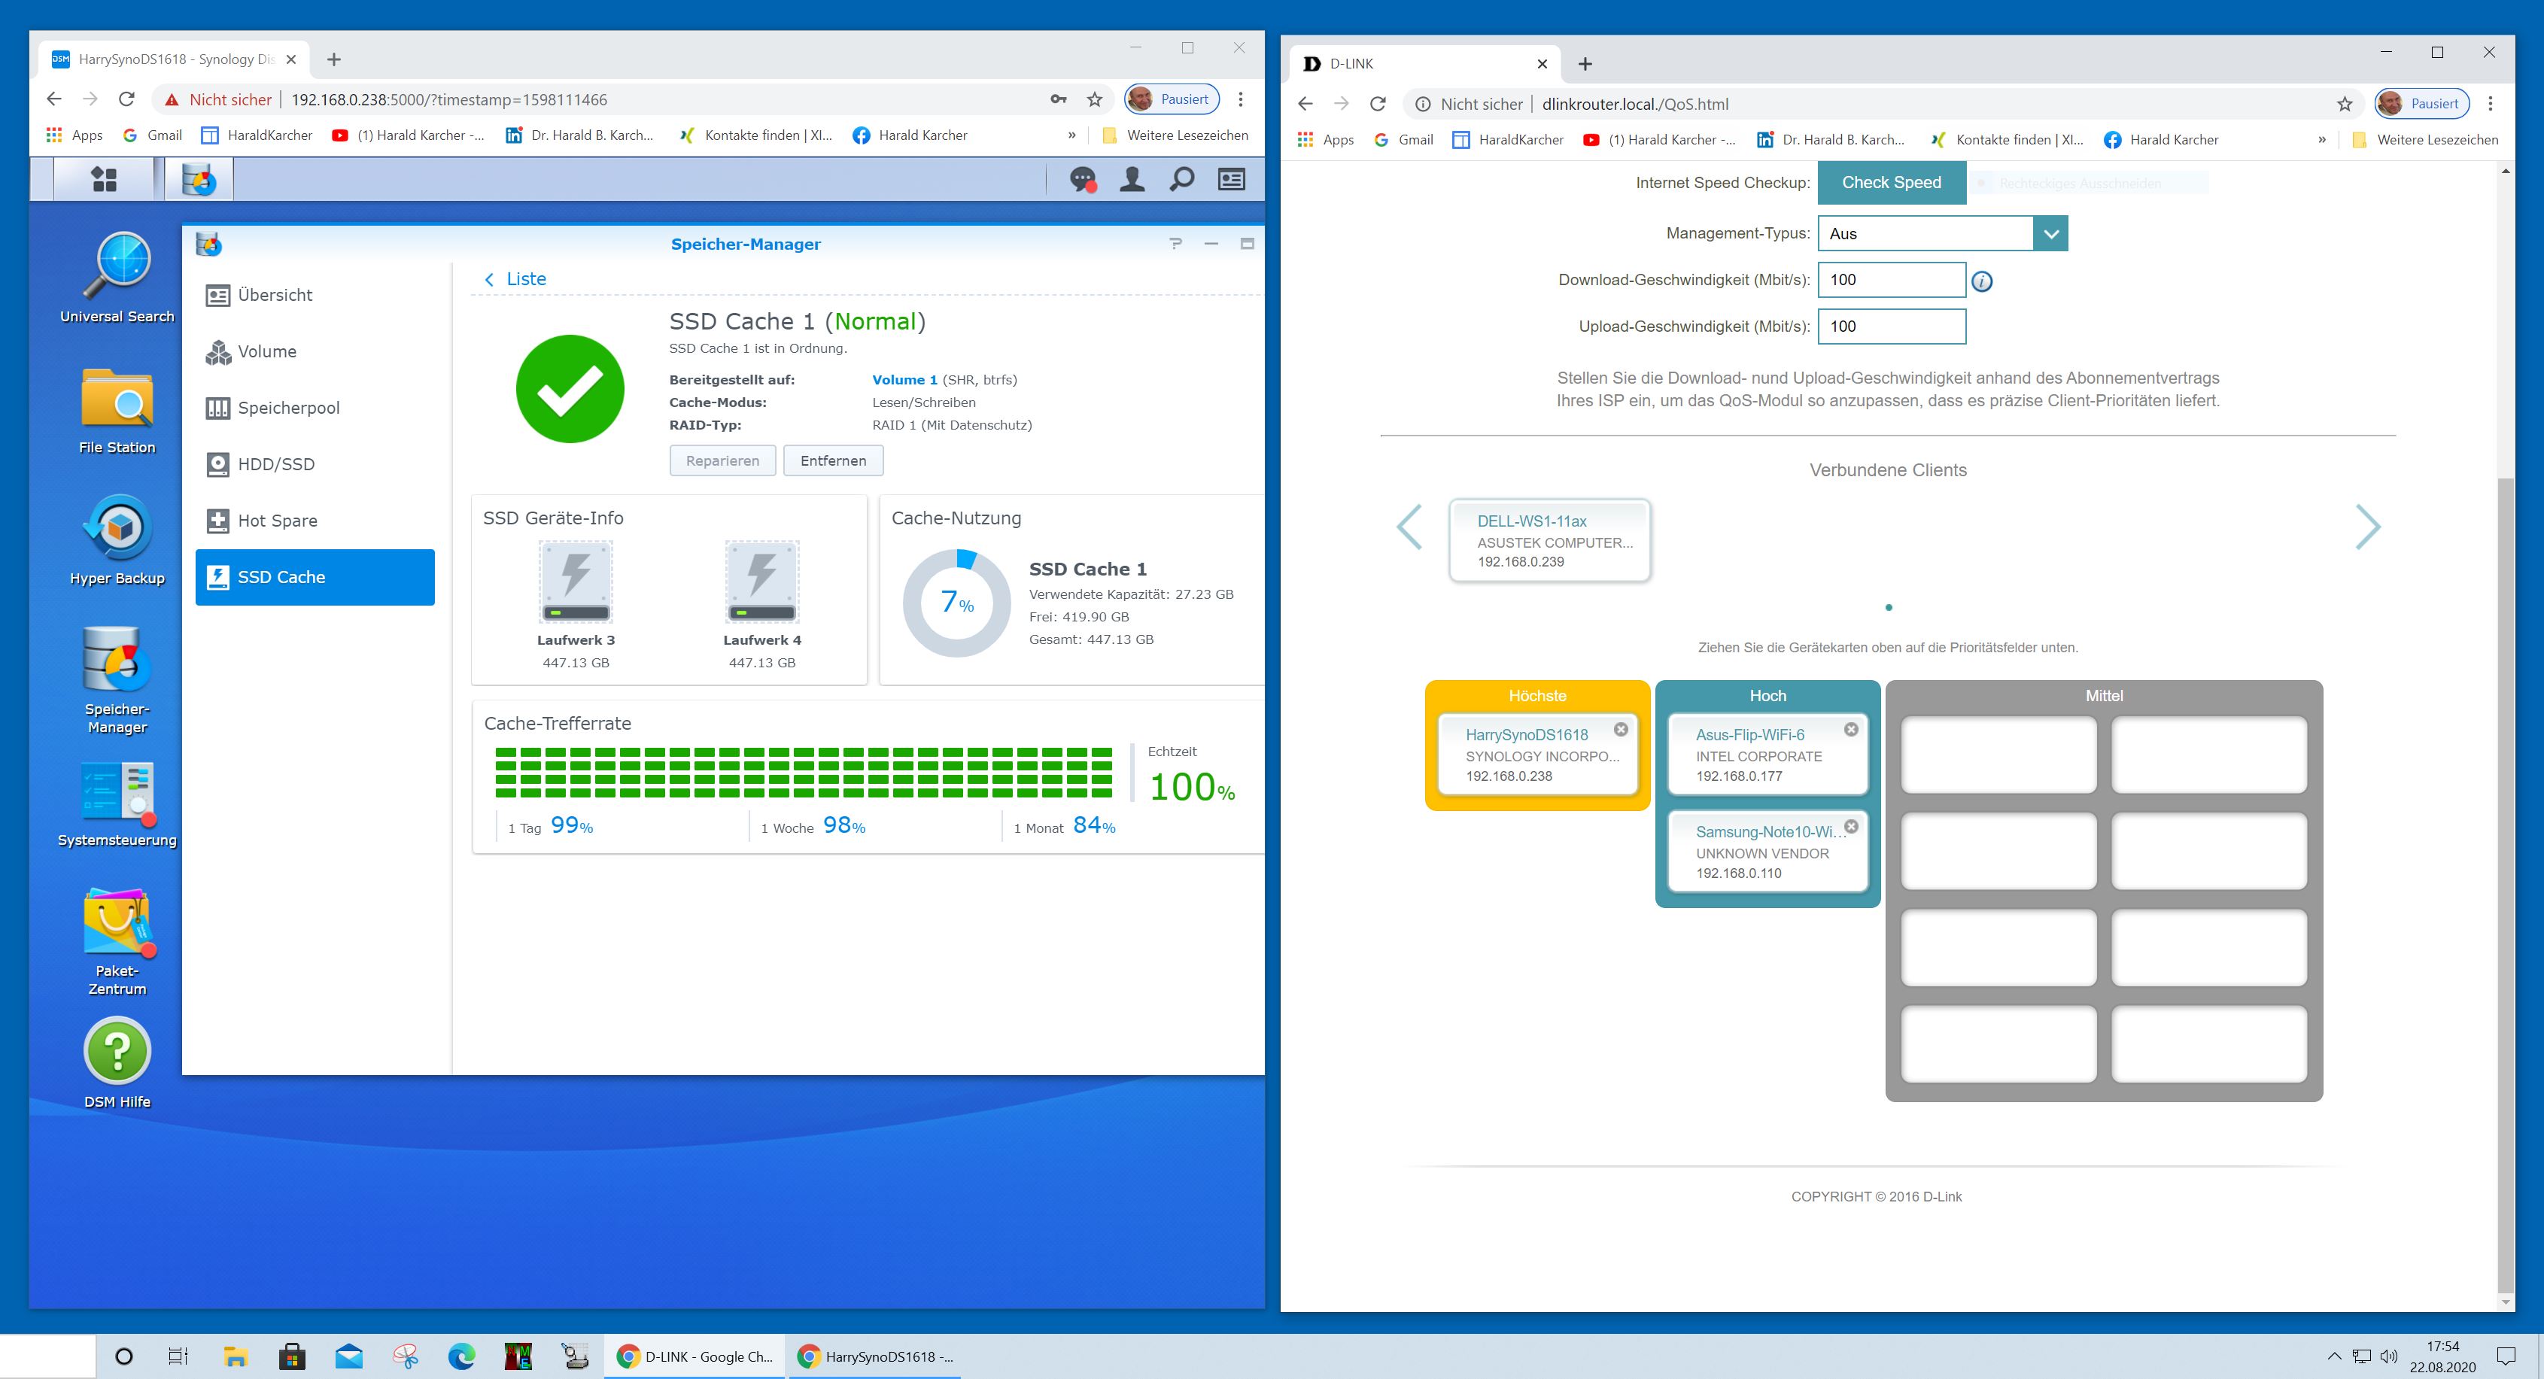
Task: Click DSM widgets panel icon
Action: click(1230, 180)
